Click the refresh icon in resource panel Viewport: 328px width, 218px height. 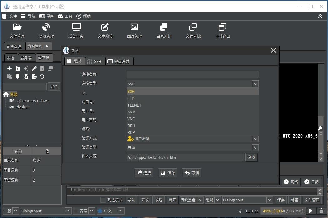click(42, 77)
